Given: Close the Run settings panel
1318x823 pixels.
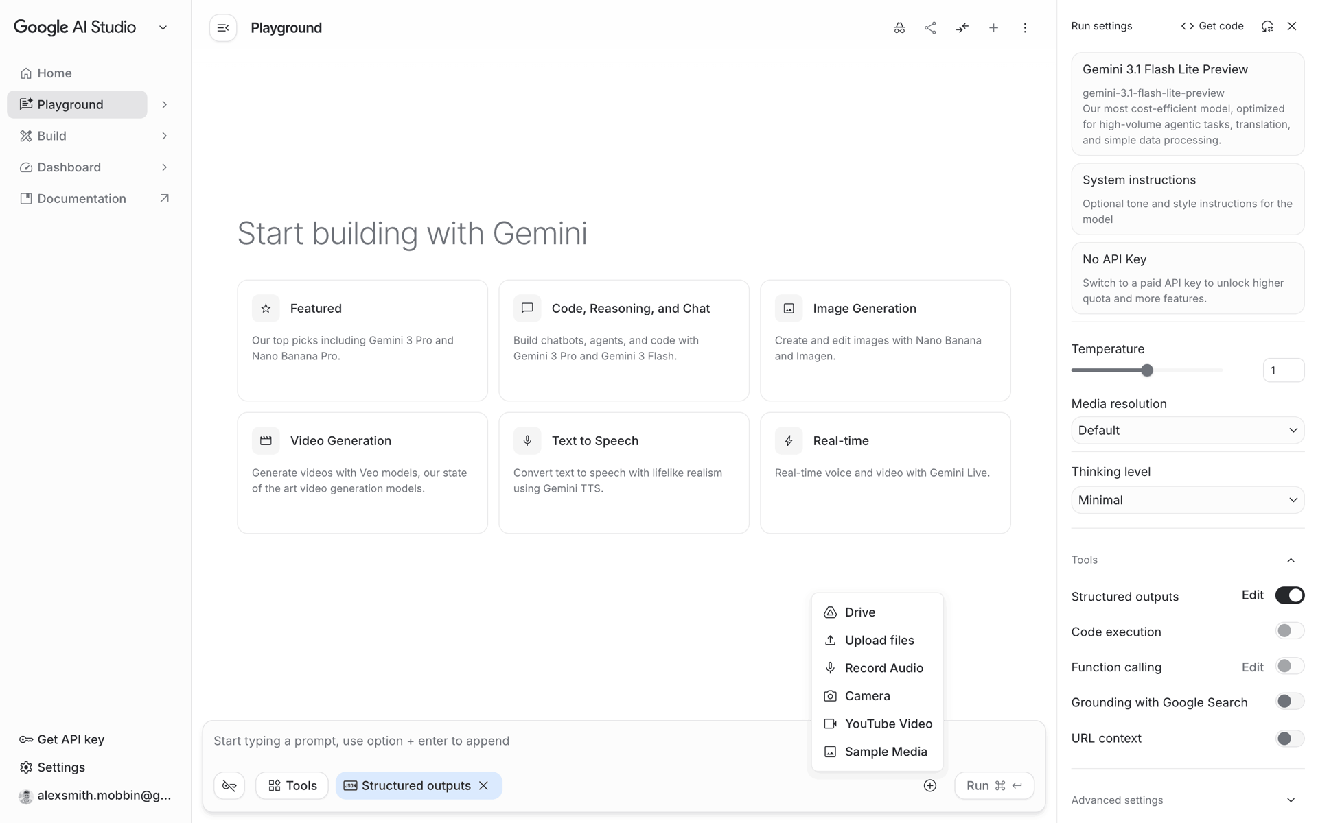Looking at the screenshot, I should (x=1292, y=26).
